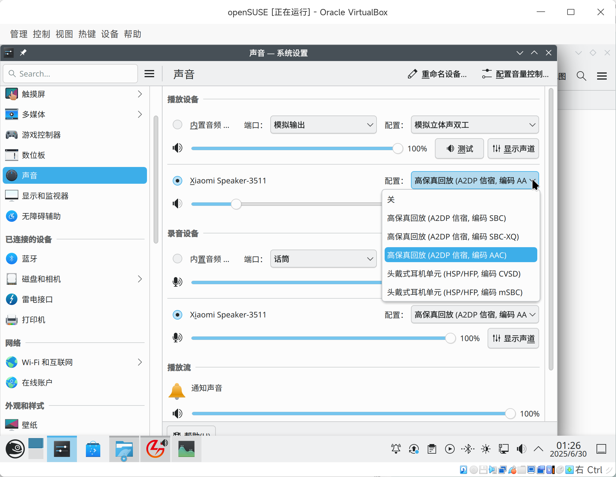The width and height of the screenshot is (616, 477).
Task: Select Xiaomi Speaker-3511 as recording device
Action: [177, 315]
